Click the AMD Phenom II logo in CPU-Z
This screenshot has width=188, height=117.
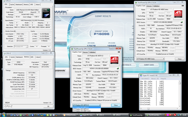46,13
